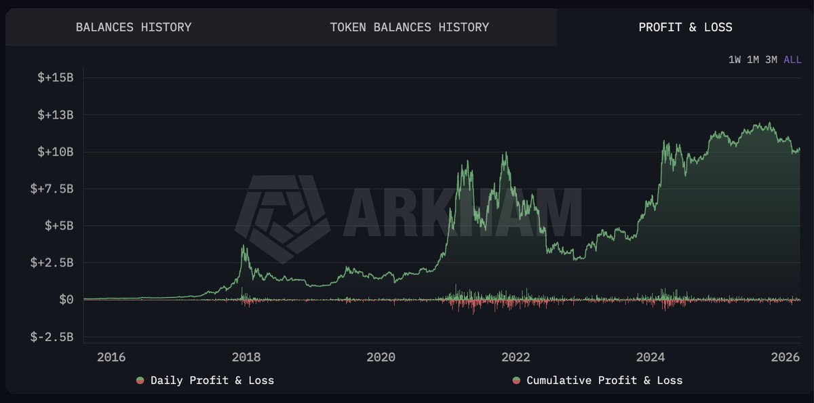The width and height of the screenshot is (814, 403).
Task: Click the chart's 2021 profit spike
Action: (467, 159)
